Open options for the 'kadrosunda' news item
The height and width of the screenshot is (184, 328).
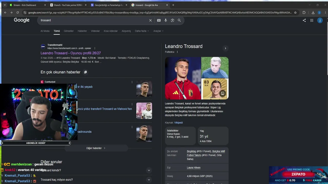coord(132,127)
